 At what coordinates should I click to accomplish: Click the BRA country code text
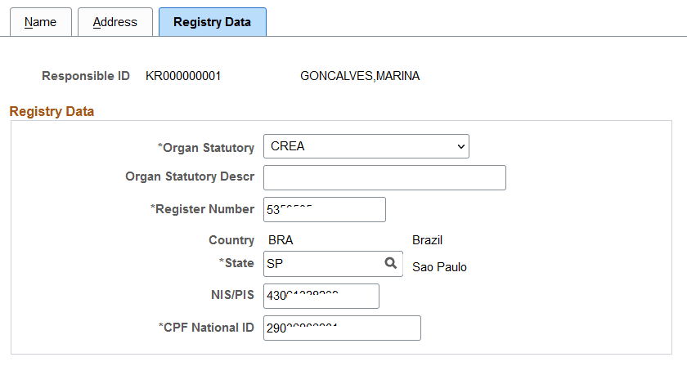[281, 240]
